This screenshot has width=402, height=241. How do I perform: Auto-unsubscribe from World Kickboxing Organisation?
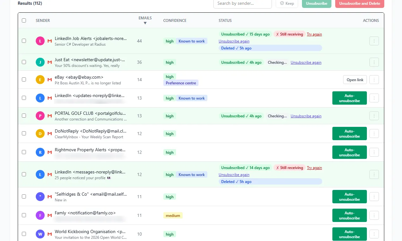pos(349,234)
